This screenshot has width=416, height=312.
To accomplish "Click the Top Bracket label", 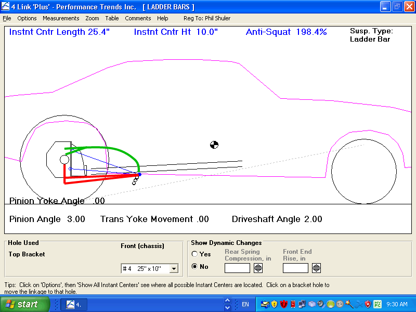I will pyautogui.click(x=27, y=254).
